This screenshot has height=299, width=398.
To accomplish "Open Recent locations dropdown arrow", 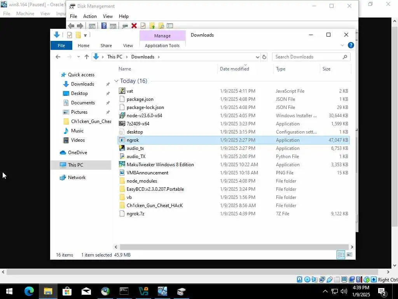I will tap(79, 57).
